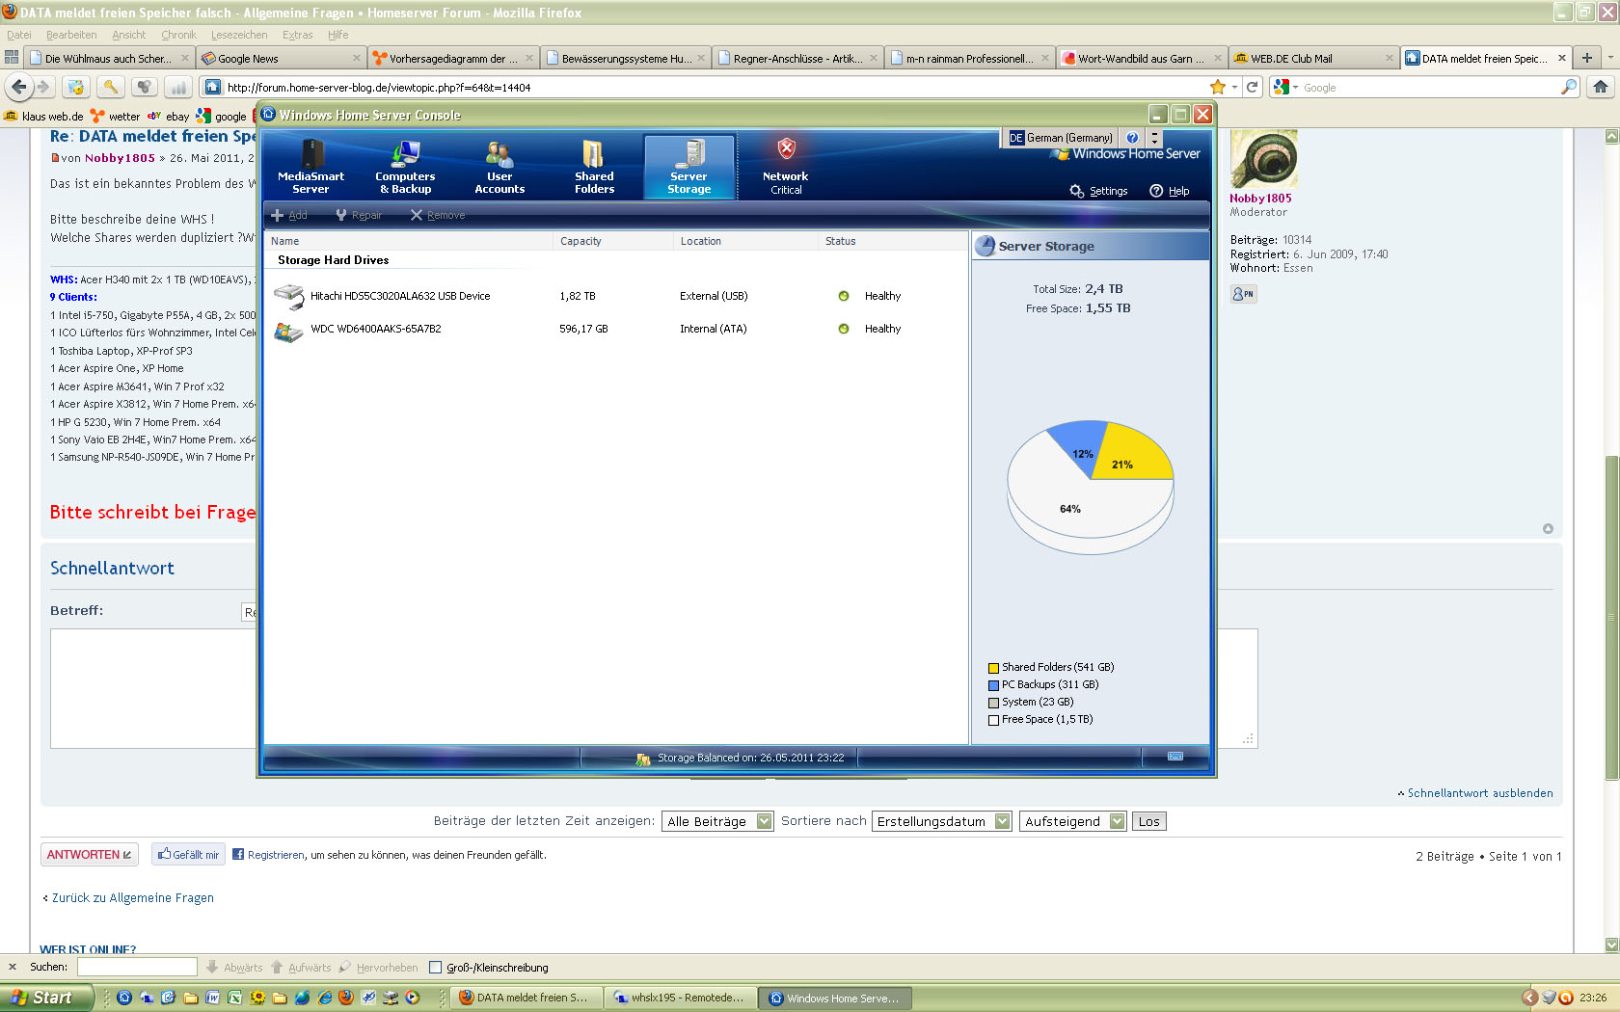Open the Erstellungsdatum sort dropdown
The image size is (1620, 1012).
coord(941,821)
